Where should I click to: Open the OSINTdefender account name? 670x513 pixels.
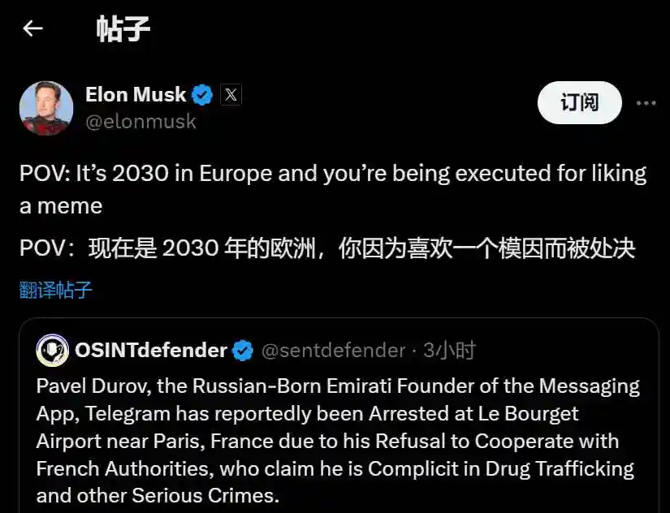[x=151, y=351]
